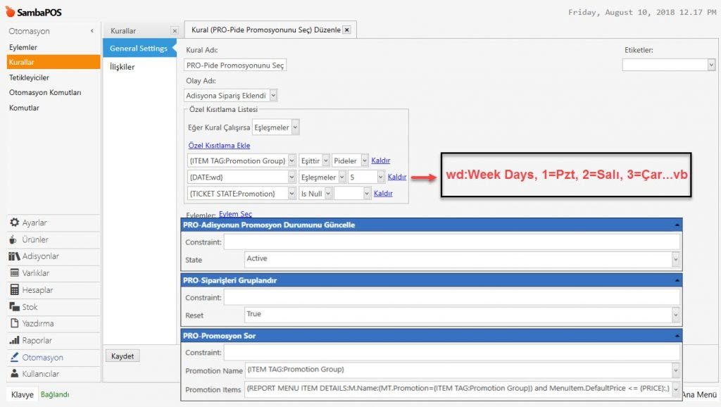
Task: Open the Eşleşmeler operator dropdown for DATE:wd
Action: point(341,177)
